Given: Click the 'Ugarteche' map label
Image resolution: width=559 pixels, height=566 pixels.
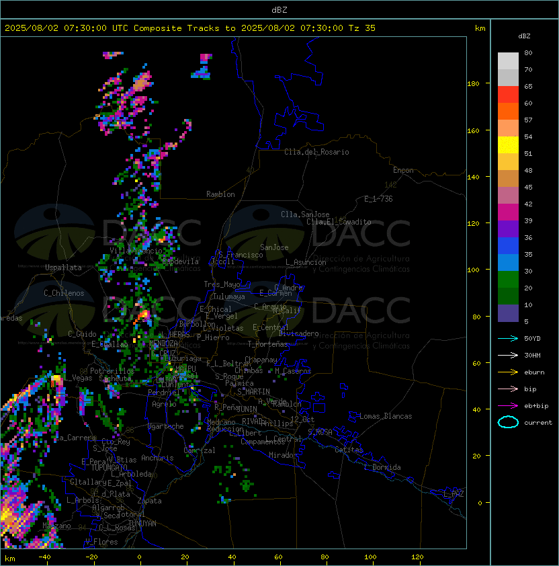Looking at the screenshot, I should coord(166,426).
